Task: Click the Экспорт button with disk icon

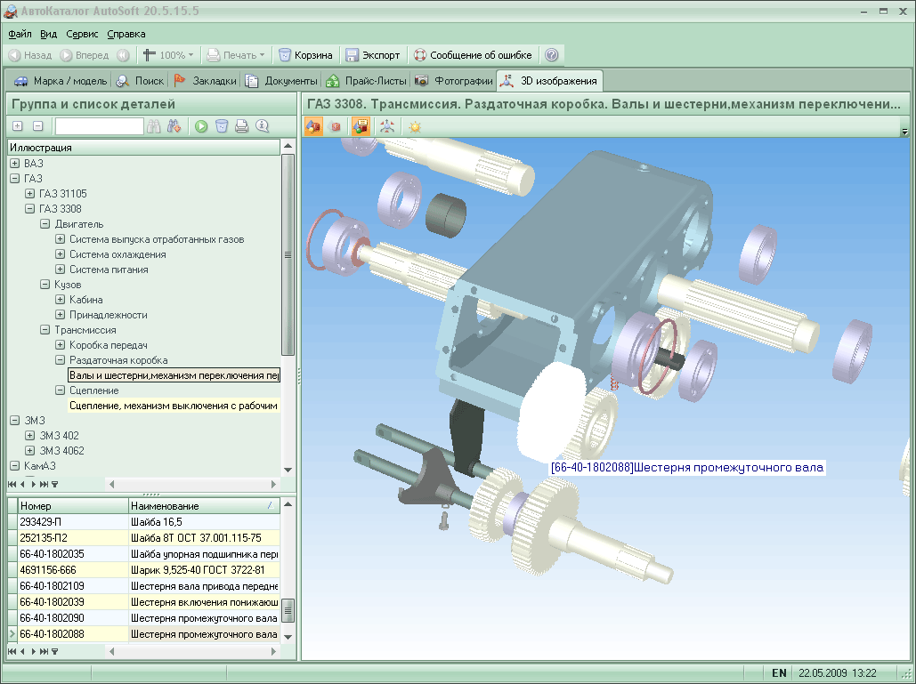Action: pos(373,55)
